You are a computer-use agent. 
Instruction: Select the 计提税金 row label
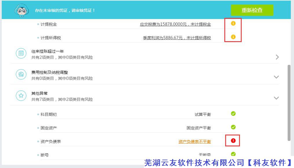click(49, 24)
